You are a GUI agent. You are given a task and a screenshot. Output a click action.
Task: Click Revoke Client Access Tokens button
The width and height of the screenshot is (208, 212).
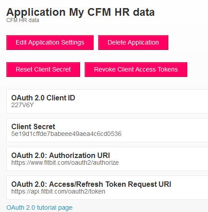136,70
